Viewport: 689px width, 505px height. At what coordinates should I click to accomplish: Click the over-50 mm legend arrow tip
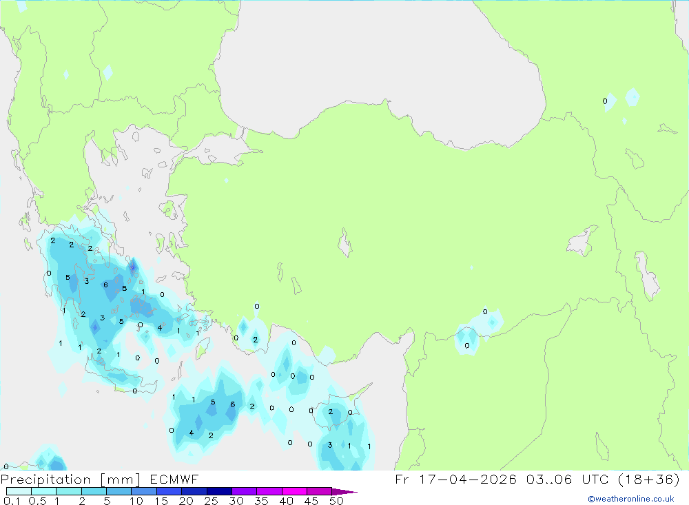pyautogui.click(x=344, y=492)
